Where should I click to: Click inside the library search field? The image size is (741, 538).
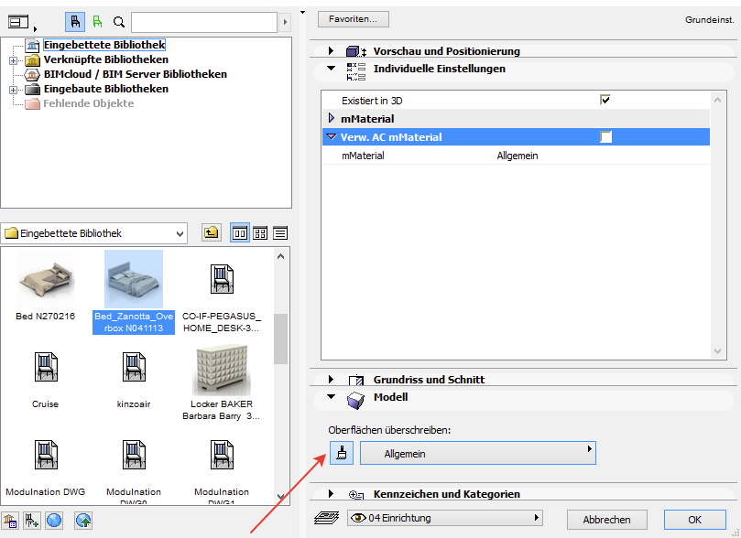click(x=203, y=22)
